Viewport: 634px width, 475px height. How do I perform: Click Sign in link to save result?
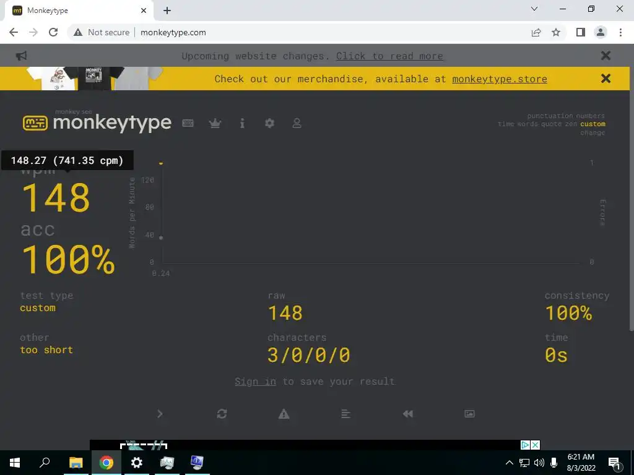[255, 381]
